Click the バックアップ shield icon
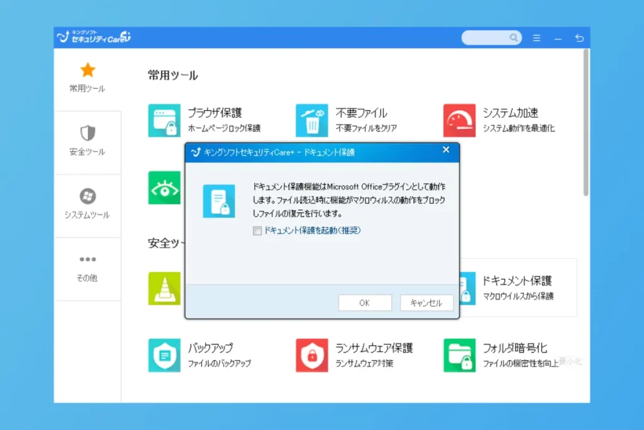The height and width of the screenshot is (430, 644). click(x=164, y=355)
